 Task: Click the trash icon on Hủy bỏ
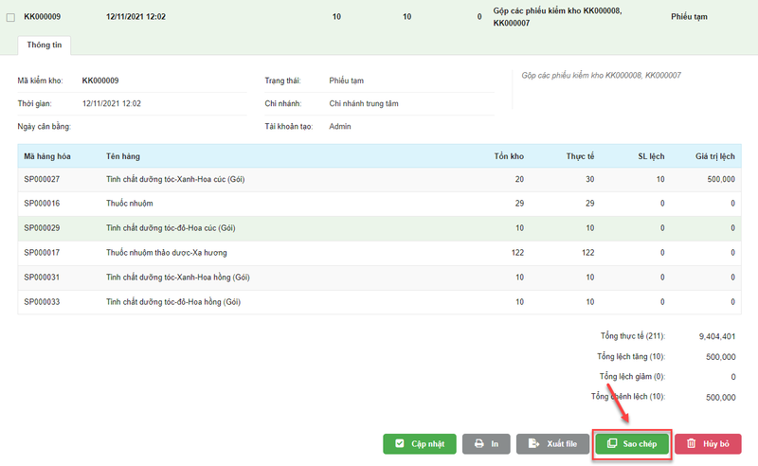click(692, 443)
